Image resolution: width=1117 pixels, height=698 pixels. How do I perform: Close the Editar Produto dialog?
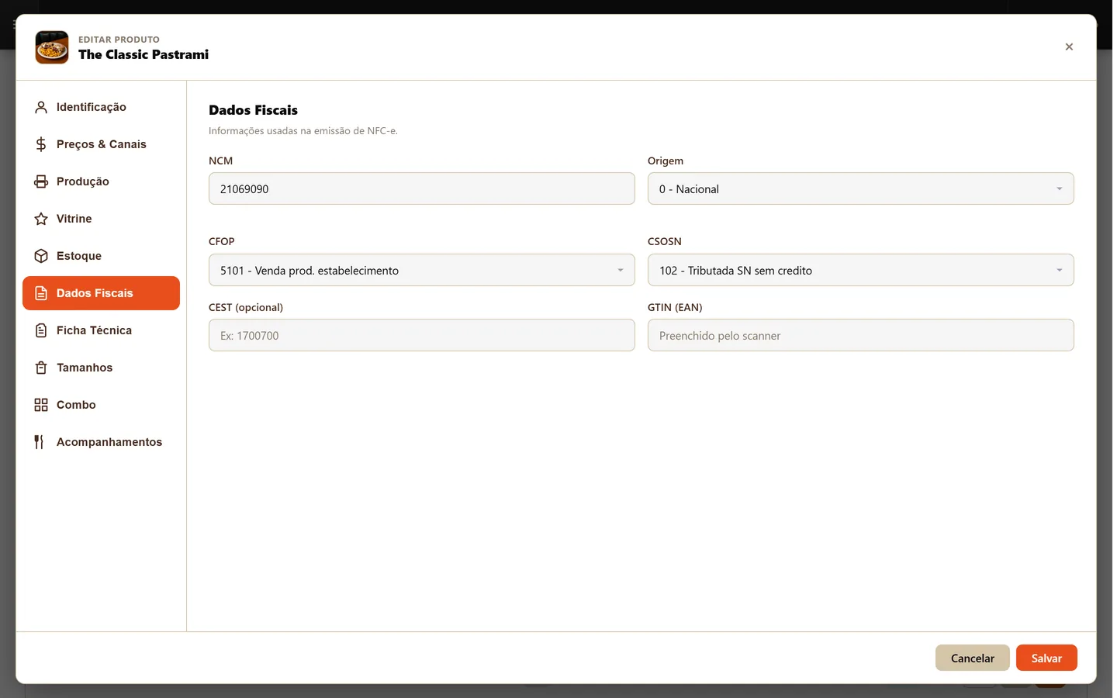point(1069,47)
